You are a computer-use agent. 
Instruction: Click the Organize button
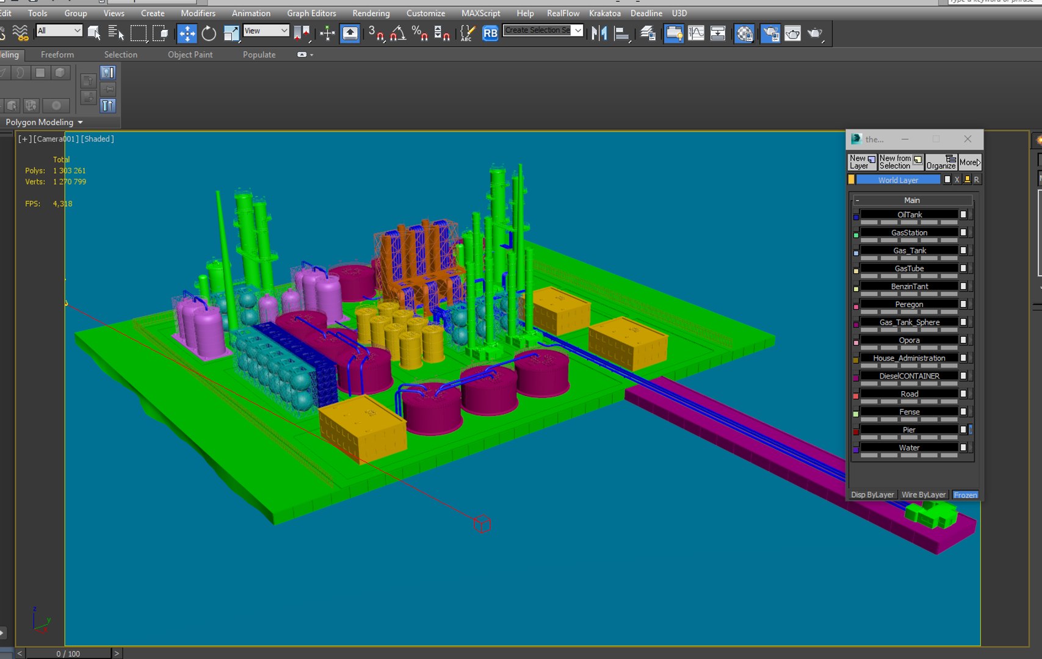(x=941, y=162)
